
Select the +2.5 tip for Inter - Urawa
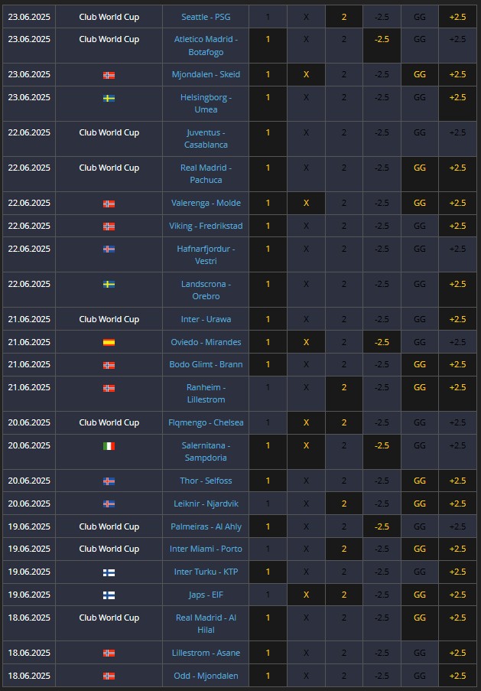click(457, 319)
